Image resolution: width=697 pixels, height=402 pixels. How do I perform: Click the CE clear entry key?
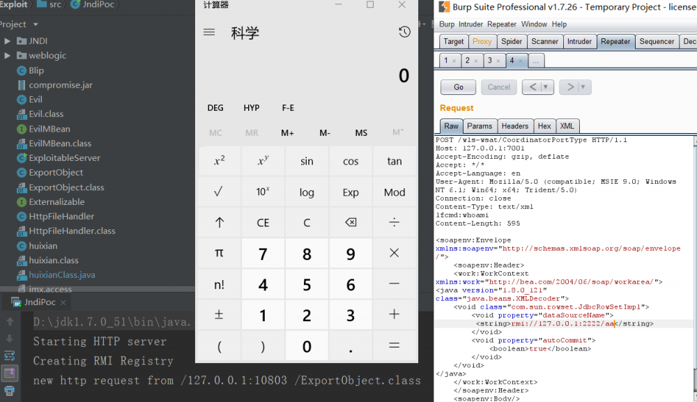263,222
